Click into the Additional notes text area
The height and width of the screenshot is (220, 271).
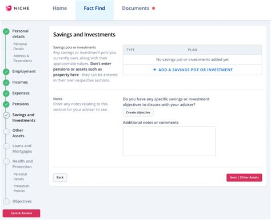click(x=169, y=141)
